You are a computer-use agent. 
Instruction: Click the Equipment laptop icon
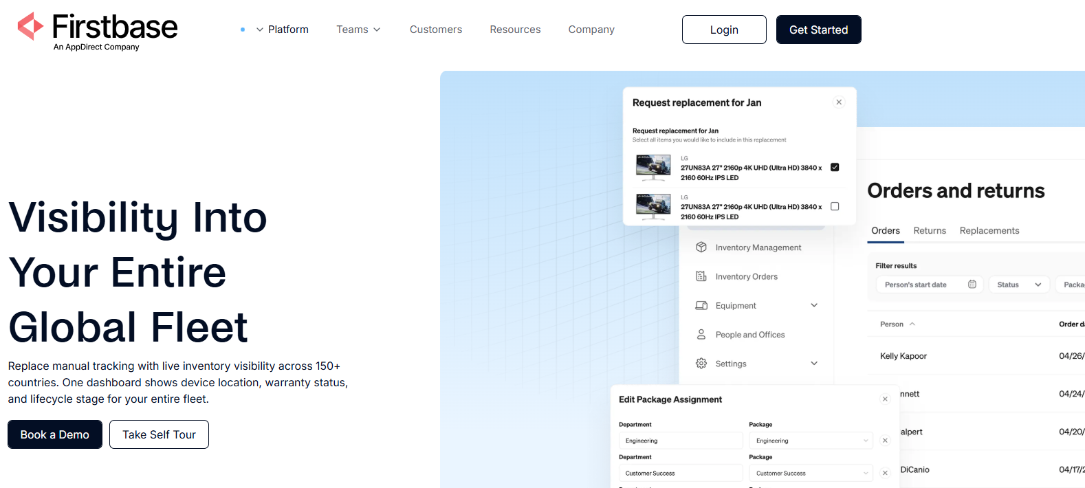(x=701, y=306)
